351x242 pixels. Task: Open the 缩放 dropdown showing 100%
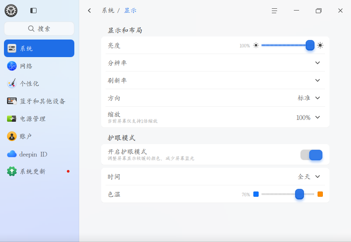pyautogui.click(x=308, y=118)
